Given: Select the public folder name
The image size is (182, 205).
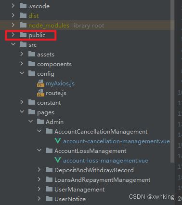Looking at the screenshot, I should 37,35.
